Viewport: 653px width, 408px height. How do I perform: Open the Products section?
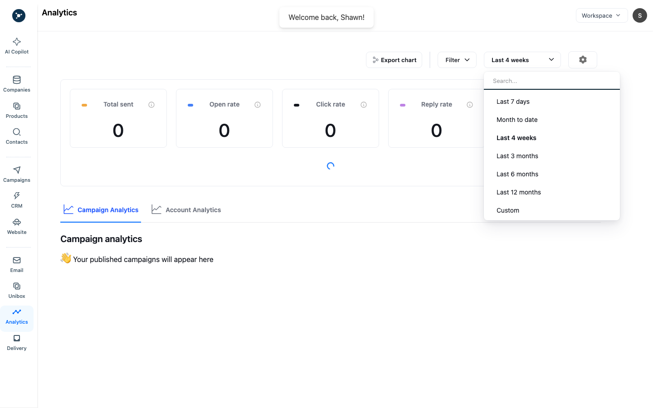click(17, 111)
